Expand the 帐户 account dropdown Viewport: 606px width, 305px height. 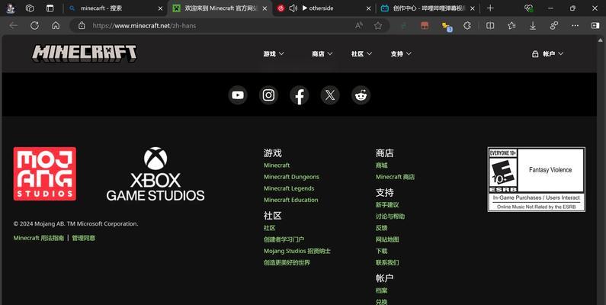pyautogui.click(x=547, y=53)
